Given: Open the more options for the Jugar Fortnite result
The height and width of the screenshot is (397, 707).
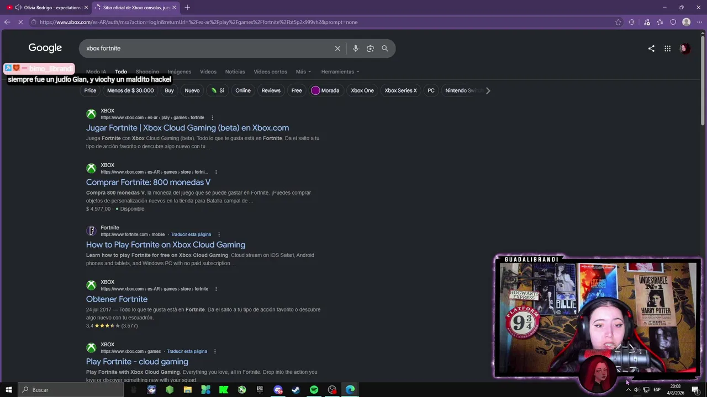Looking at the screenshot, I should [x=212, y=117].
